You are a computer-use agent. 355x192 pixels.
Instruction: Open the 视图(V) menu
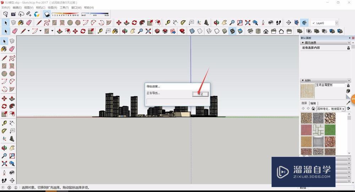click(x=29, y=8)
